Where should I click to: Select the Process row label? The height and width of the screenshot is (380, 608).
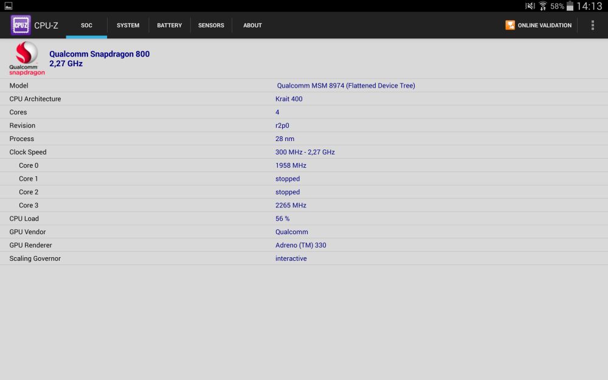(x=22, y=139)
